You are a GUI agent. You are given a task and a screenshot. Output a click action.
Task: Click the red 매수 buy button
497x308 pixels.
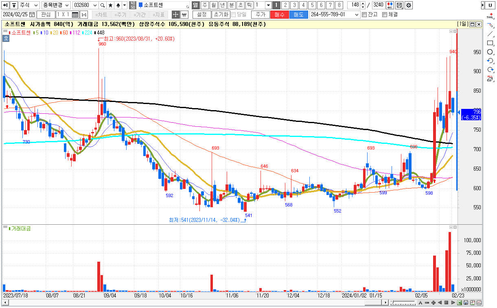coord(280,15)
